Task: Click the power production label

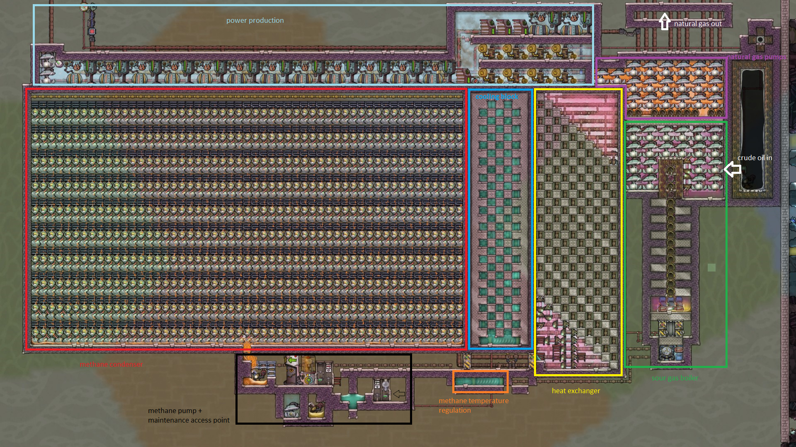Action: point(255,20)
